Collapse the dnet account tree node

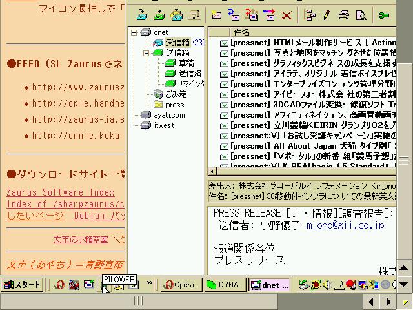(134, 32)
